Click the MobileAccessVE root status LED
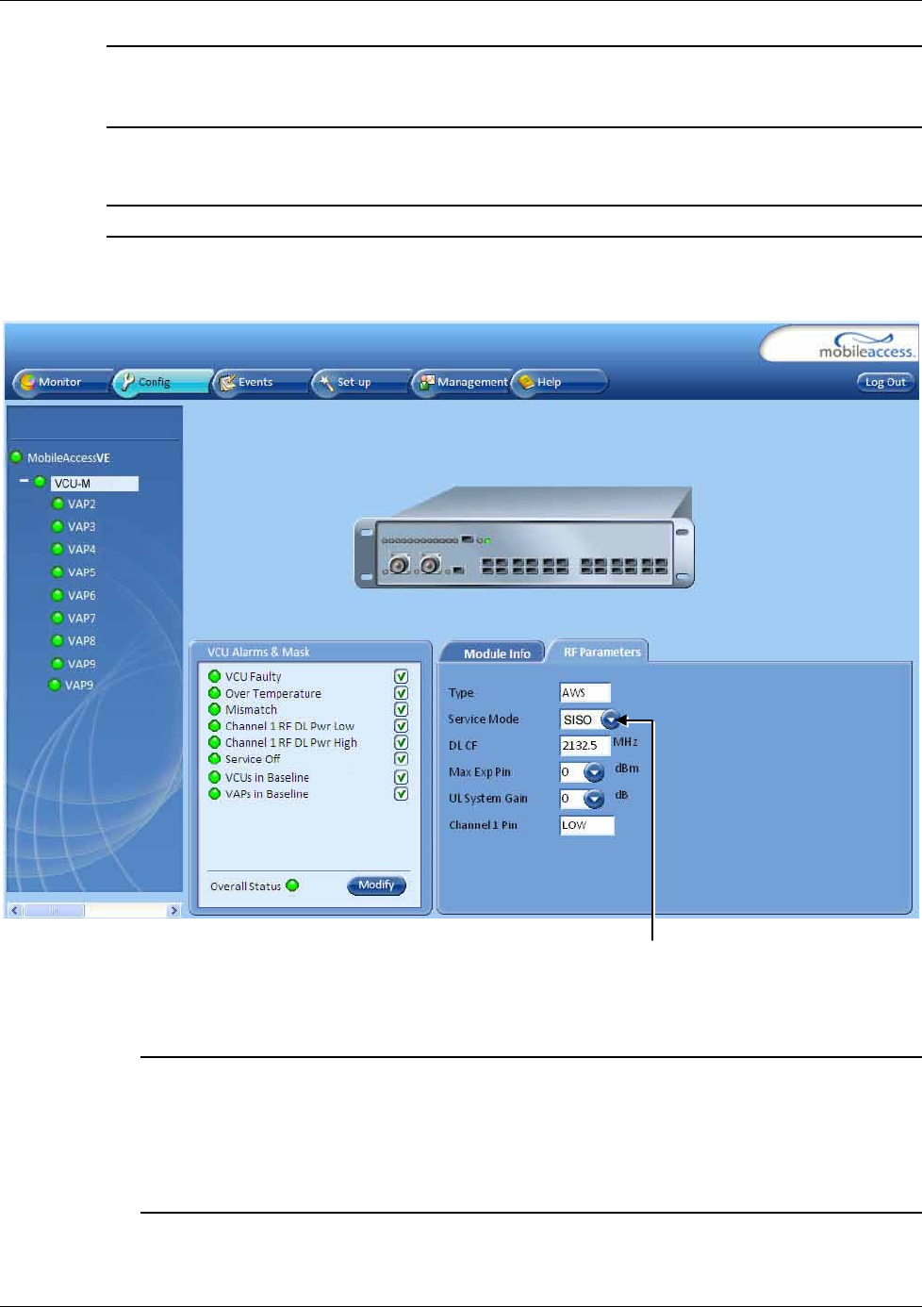Image resolution: width=922 pixels, height=1307 pixels. coord(16,457)
